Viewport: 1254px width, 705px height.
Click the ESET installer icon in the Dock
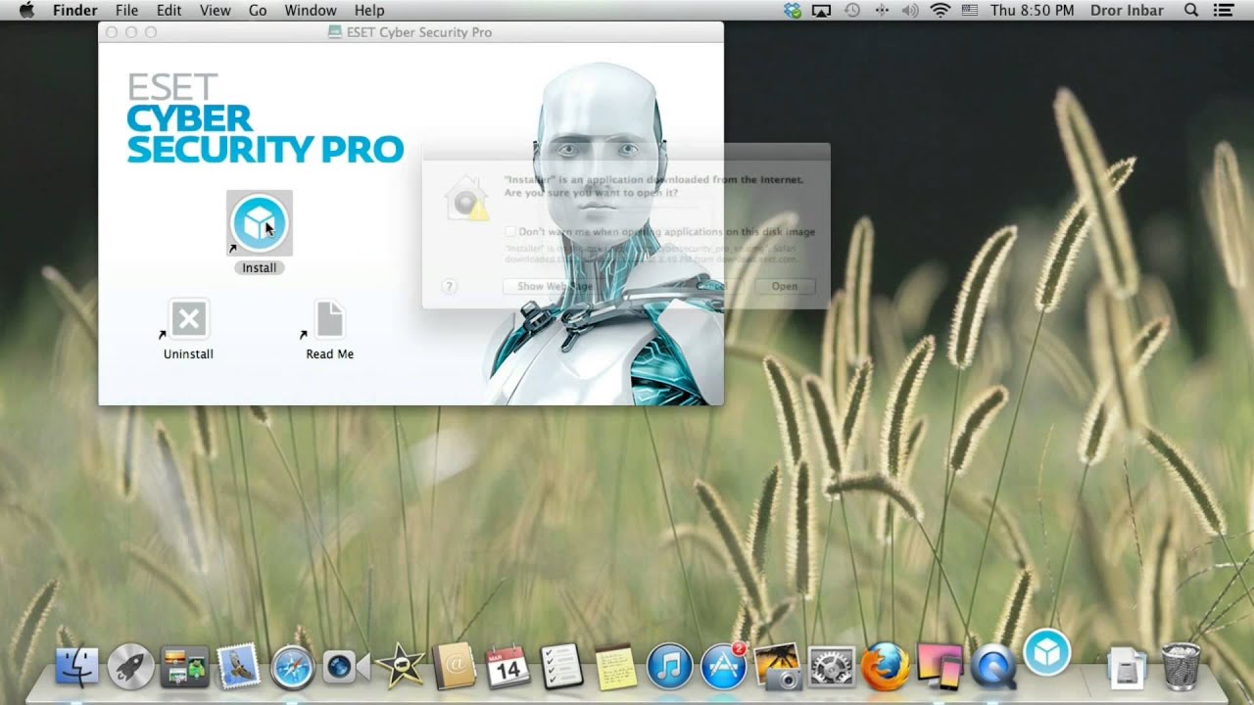coord(1046,653)
